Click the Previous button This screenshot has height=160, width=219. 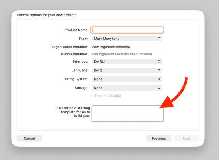coord(159,138)
